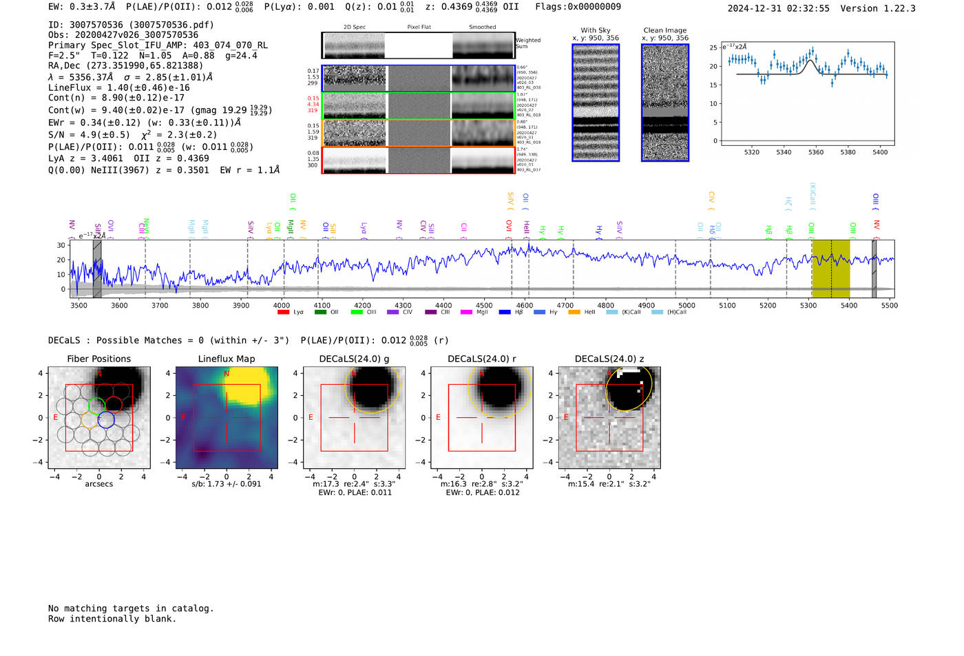Click the text 'ID: 3007570536 (3007570536.pdf)'

(x=131, y=25)
